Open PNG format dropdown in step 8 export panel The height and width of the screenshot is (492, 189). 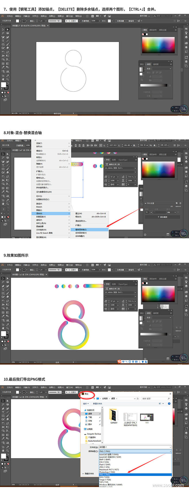171,212
